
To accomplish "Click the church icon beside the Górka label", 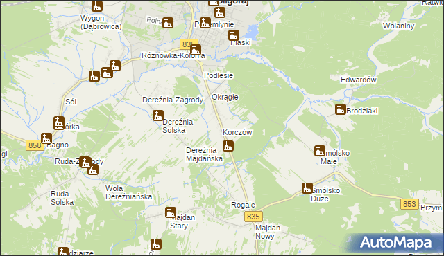I will click(x=59, y=123).
